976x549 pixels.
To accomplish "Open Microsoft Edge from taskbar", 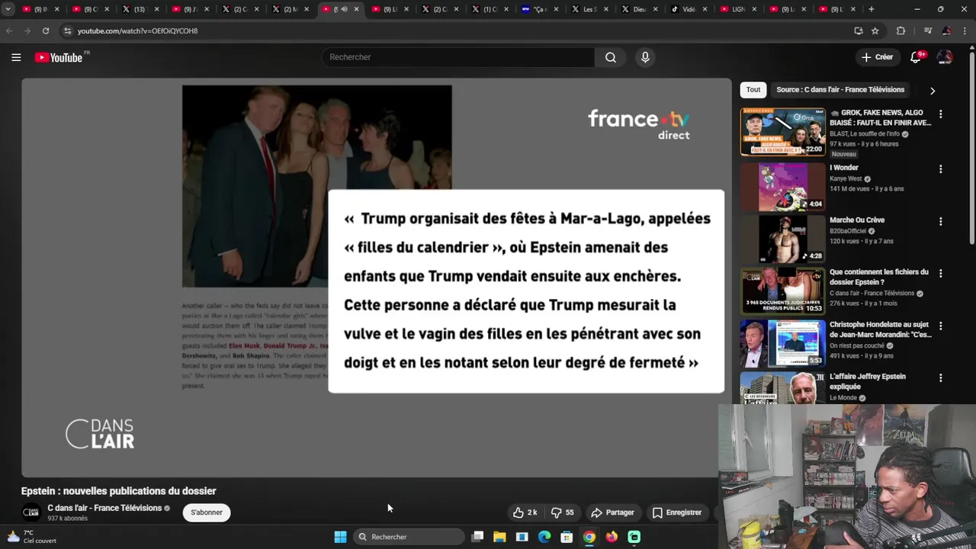I will [x=544, y=537].
